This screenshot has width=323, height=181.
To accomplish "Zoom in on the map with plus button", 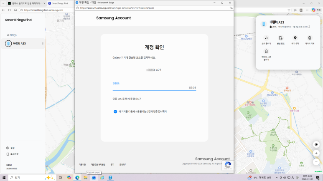I will point(316,153).
